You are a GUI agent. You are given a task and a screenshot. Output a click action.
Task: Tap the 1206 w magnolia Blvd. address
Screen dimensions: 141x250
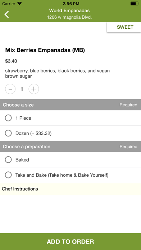click(69, 17)
